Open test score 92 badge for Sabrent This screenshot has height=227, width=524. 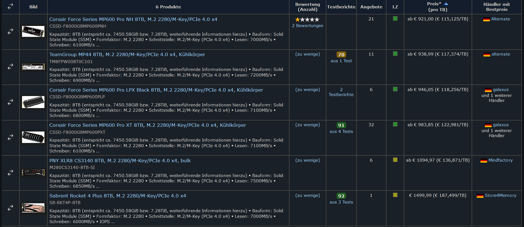pos(341,196)
